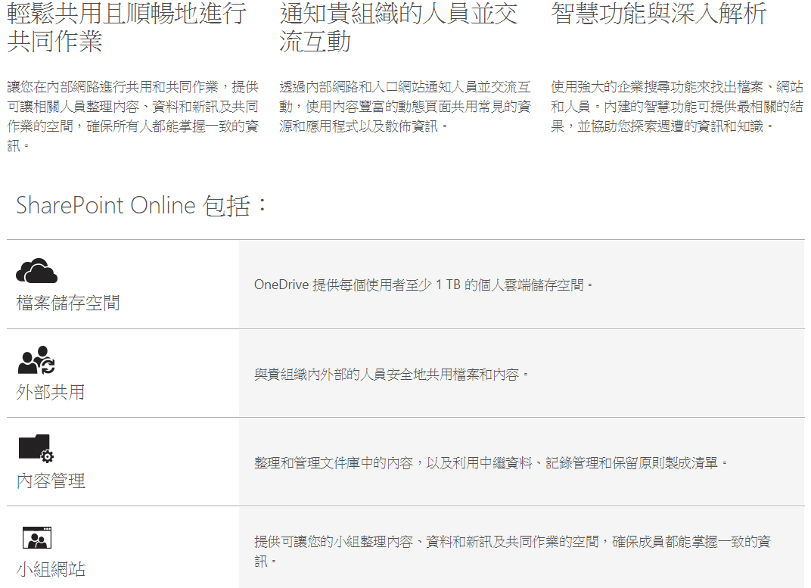Screen dimensions: 811x588
Task: Click the folder with gear icon
Action: (36, 448)
